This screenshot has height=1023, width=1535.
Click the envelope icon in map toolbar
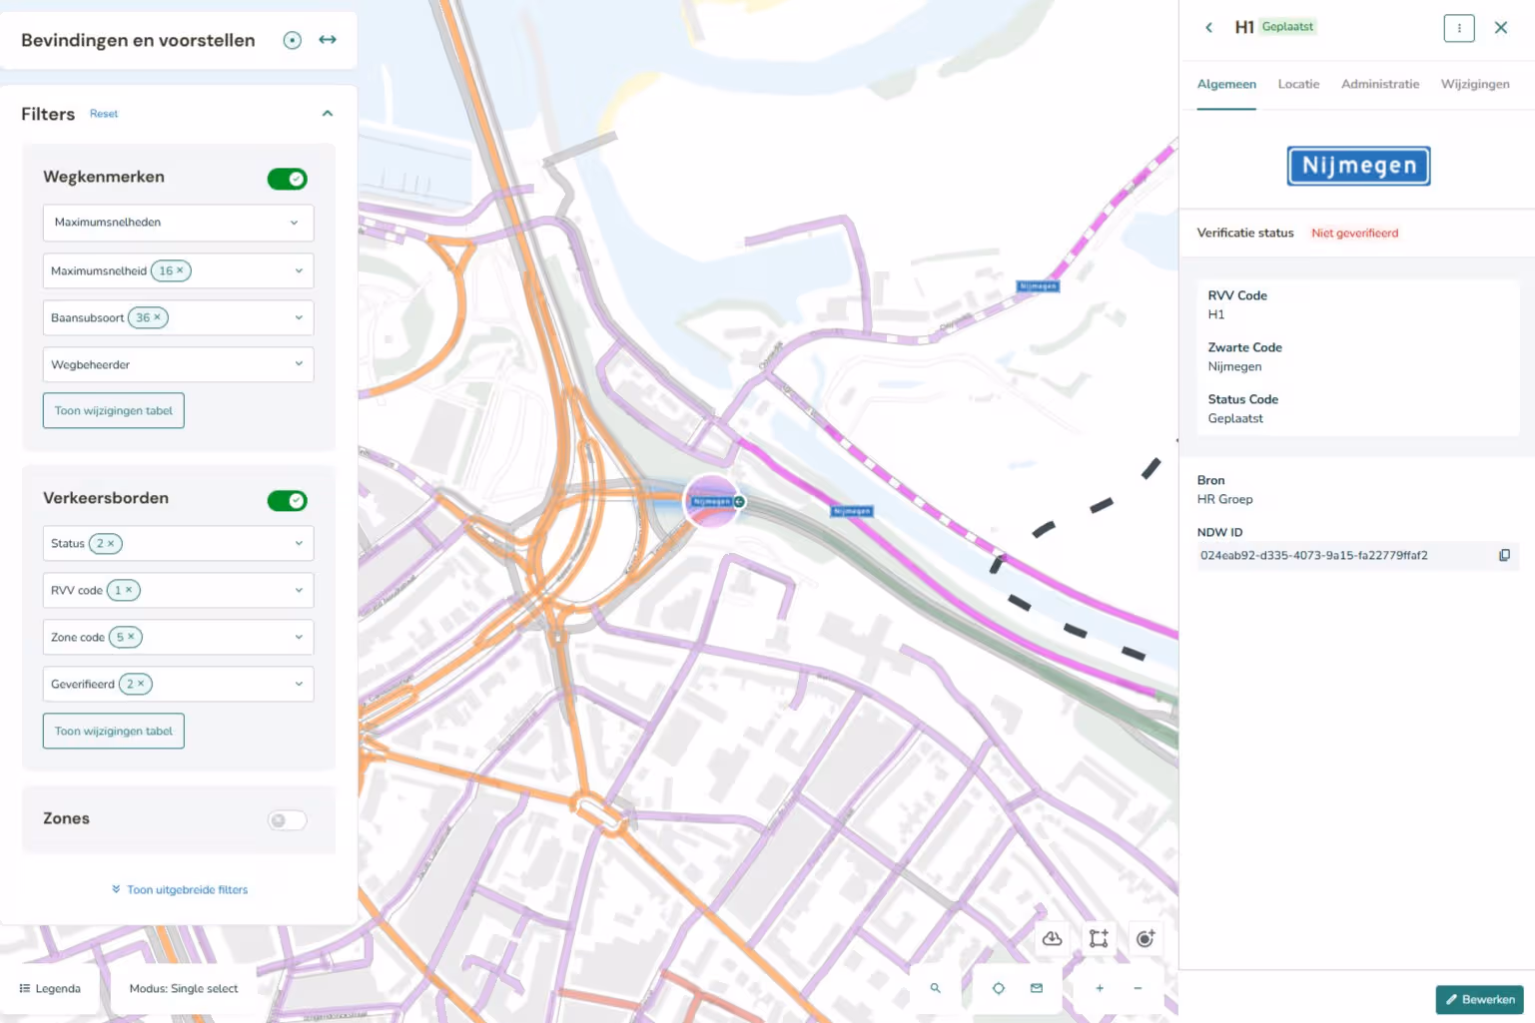click(x=1037, y=988)
